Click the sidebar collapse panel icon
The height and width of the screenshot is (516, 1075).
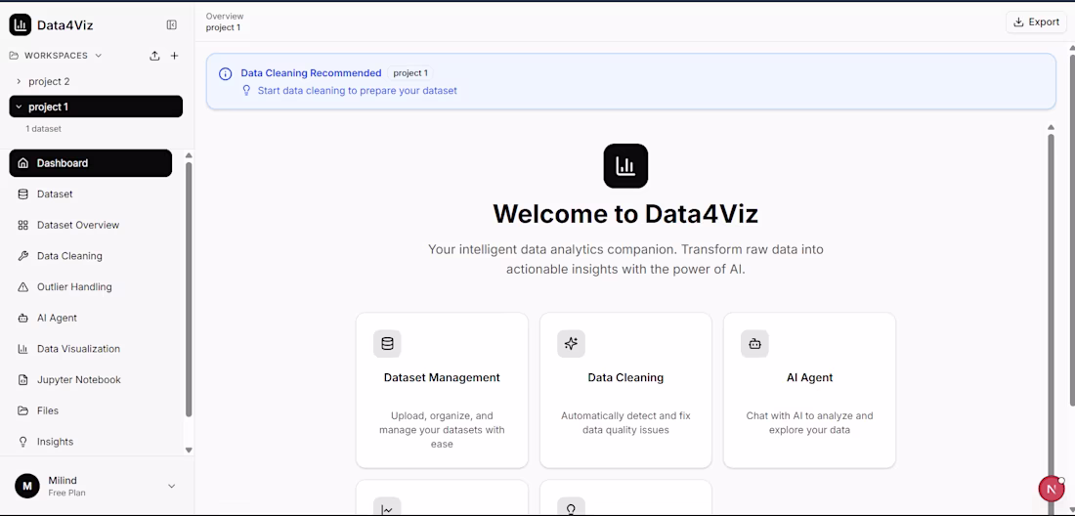[172, 24]
